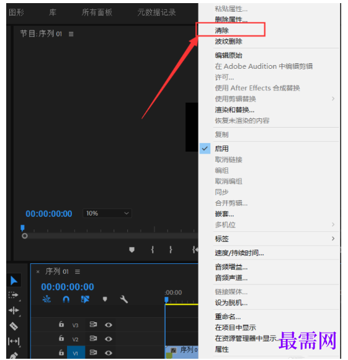The width and height of the screenshot is (348, 360).
Task: Hide V3 track output eye
Action: (x=109, y=325)
